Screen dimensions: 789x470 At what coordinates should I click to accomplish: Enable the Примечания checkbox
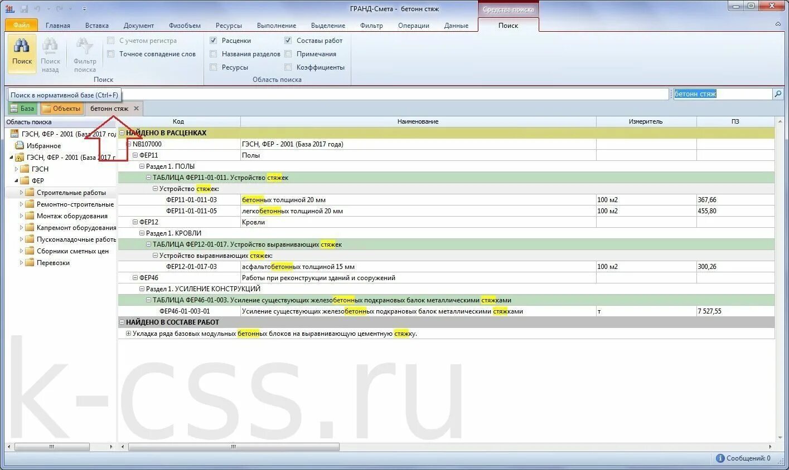click(x=288, y=54)
